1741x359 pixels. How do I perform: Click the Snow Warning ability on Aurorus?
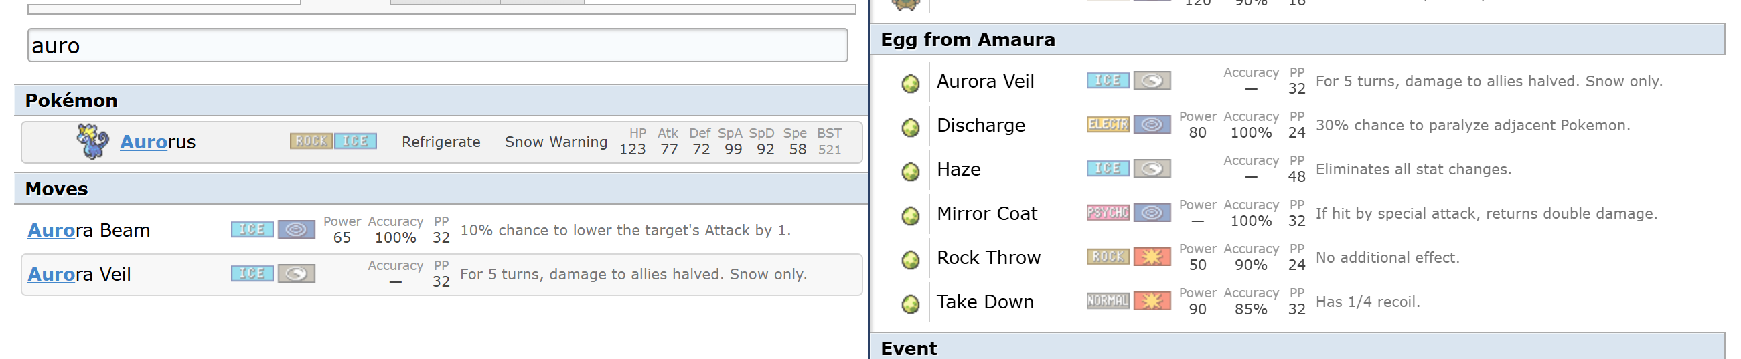coord(556,142)
